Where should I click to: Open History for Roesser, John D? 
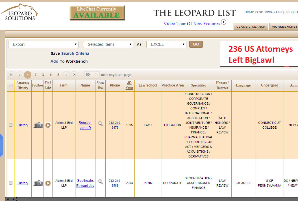tap(23, 125)
